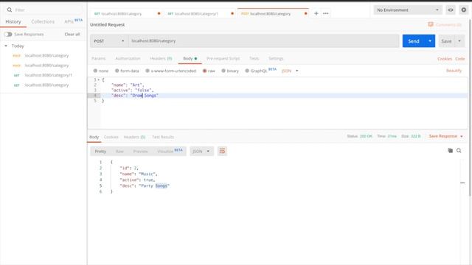The width and height of the screenshot is (472, 265).
Task: Collapse the Today history group
Action: pyautogui.click(x=6, y=46)
